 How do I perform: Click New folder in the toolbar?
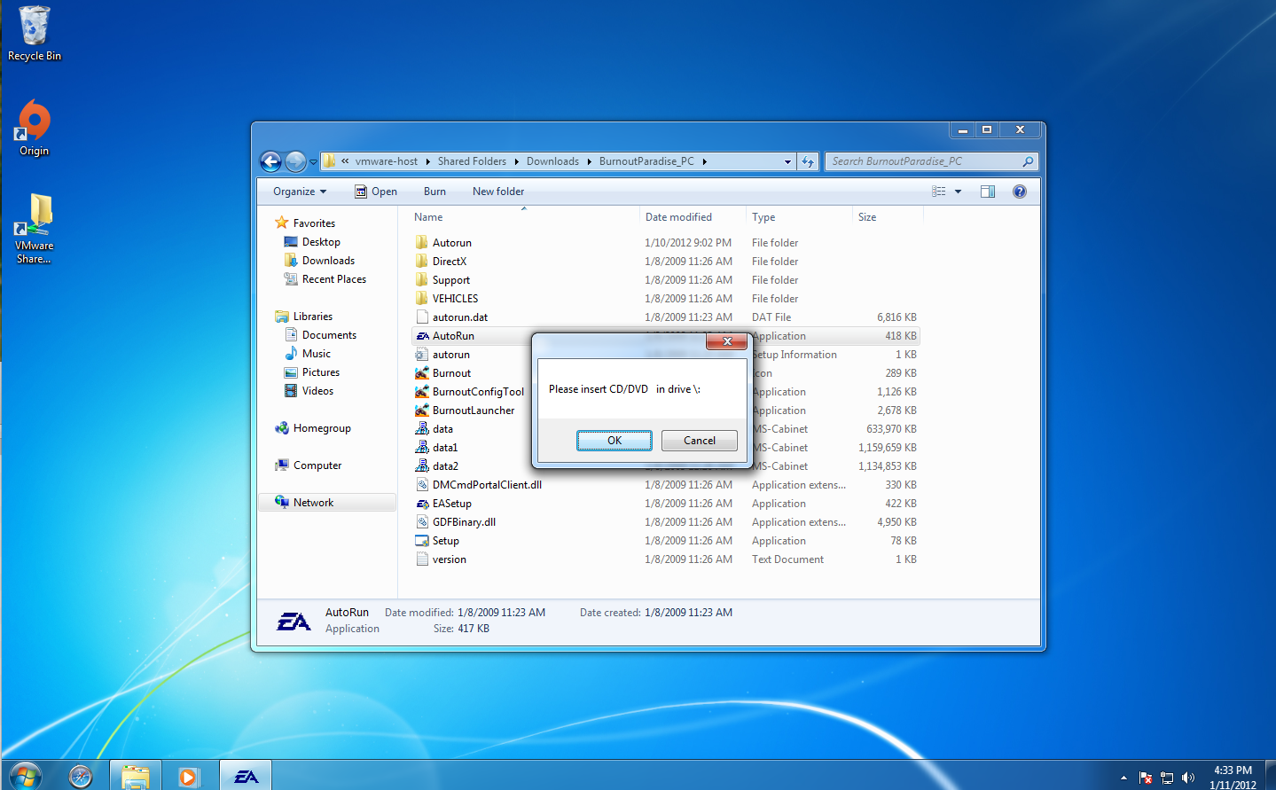coord(498,192)
